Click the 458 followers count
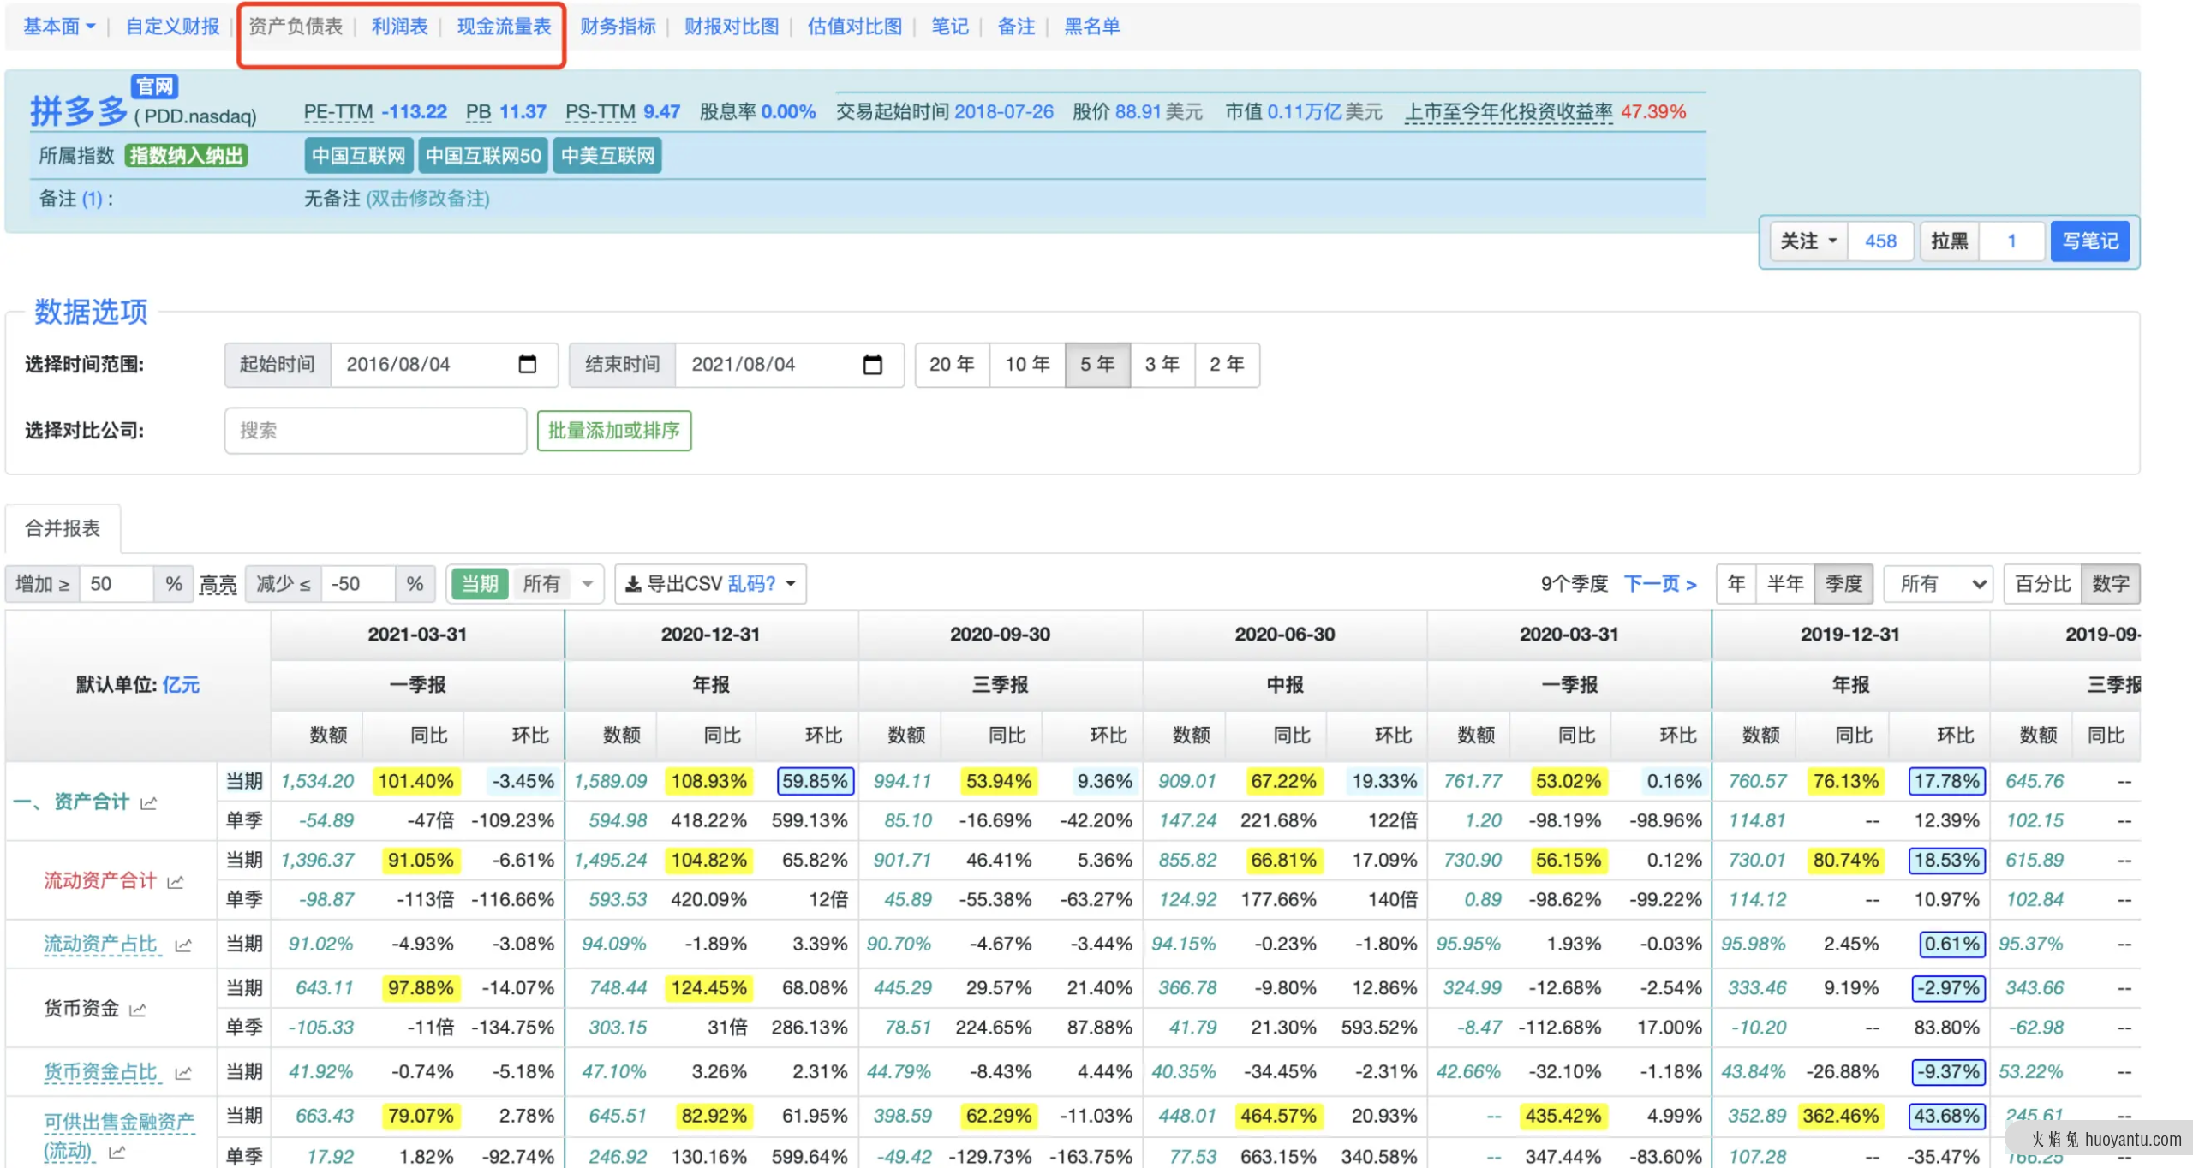 point(1881,241)
